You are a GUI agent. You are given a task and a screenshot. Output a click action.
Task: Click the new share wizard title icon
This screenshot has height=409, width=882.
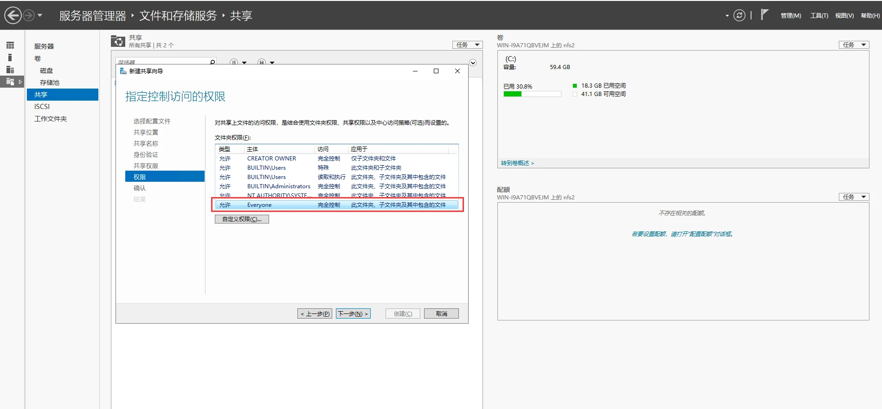coord(123,71)
